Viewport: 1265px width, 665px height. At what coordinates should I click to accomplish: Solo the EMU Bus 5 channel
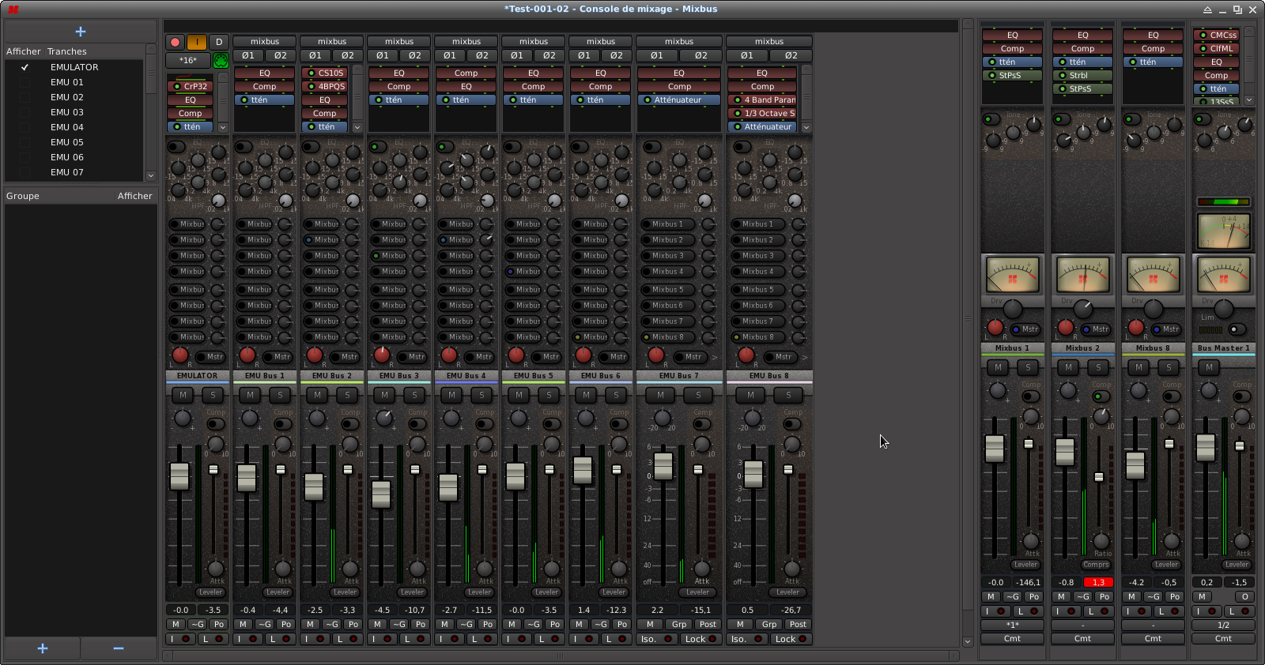point(549,395)
